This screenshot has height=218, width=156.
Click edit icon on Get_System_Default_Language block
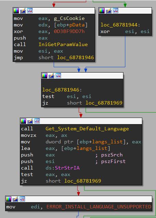pyautogui.click(x=30, y=121)
